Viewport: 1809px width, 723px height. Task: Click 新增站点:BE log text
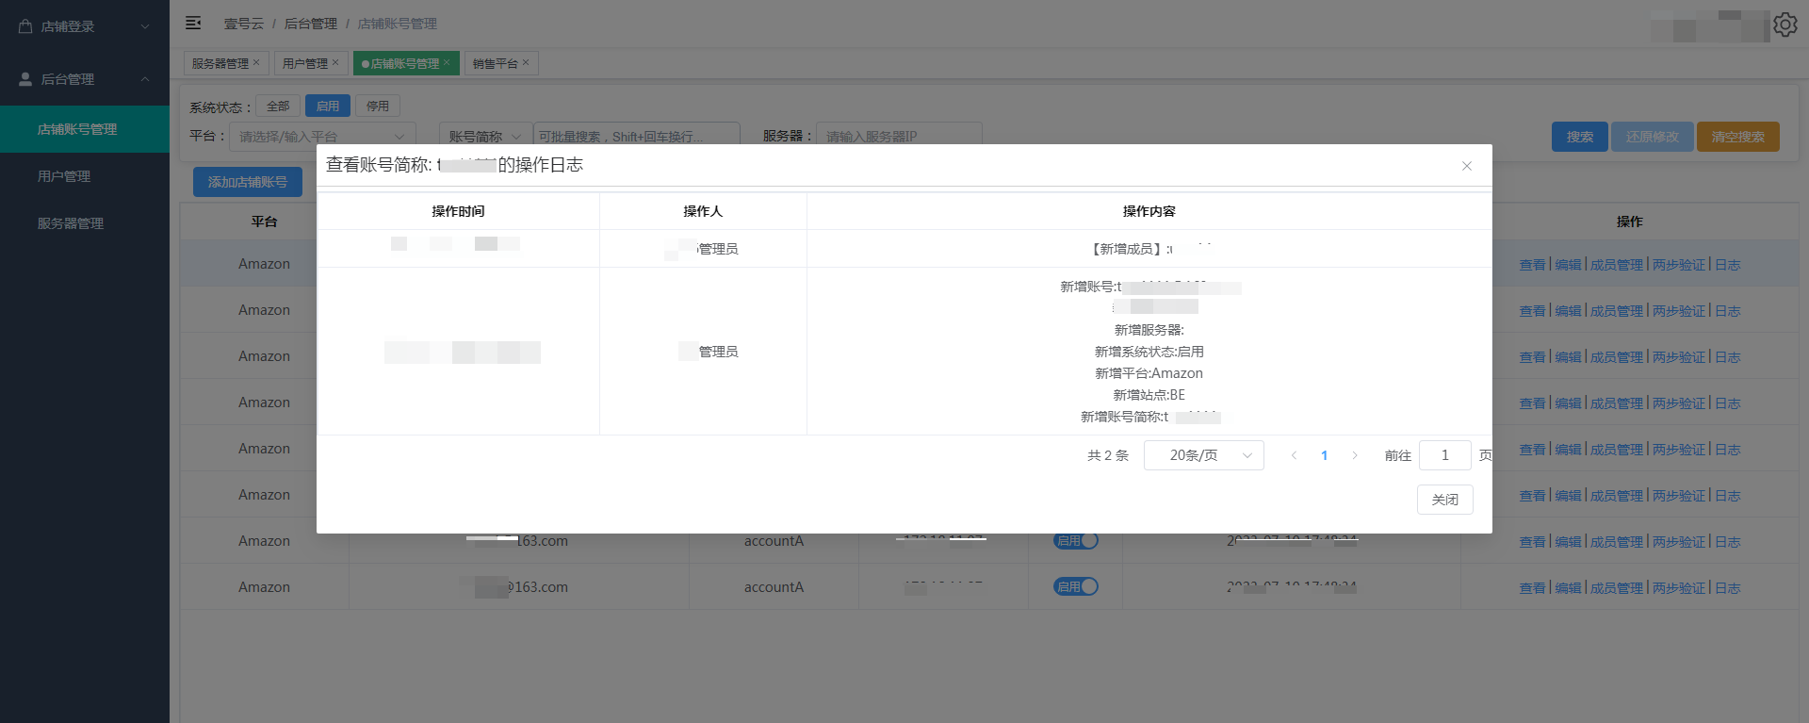coord(1149,395)
